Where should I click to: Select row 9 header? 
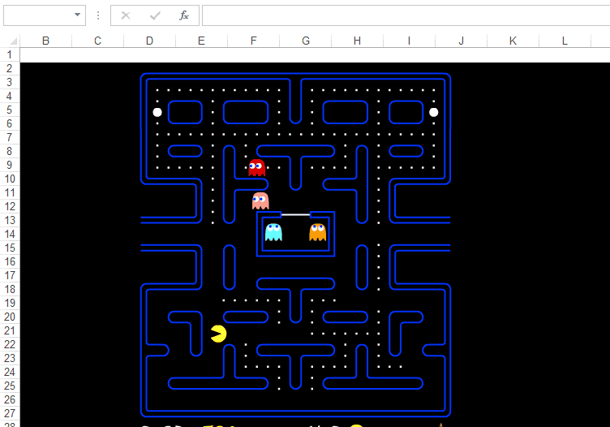pyautogui.click(x=10, y=165)
